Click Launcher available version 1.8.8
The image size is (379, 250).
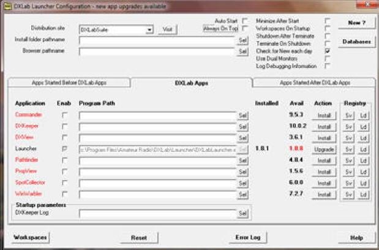click(x=296, y=148)
